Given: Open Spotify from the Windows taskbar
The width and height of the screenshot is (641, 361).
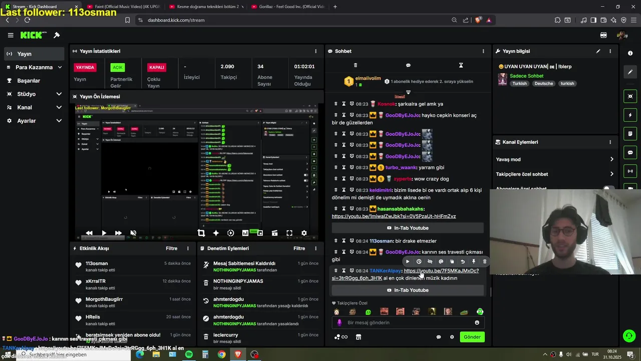Looking at the screenshot, I should click(189, 354).
